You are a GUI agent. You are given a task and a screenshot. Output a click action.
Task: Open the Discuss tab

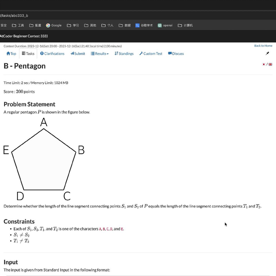pos(176,53)
